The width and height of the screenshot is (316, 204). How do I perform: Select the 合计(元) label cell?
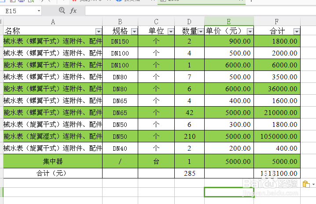pyautogui.click(x=53, y=173)
